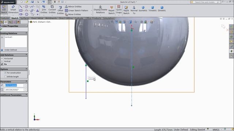
Task: Collapse the Options section
Action: (x=26, y=69)
